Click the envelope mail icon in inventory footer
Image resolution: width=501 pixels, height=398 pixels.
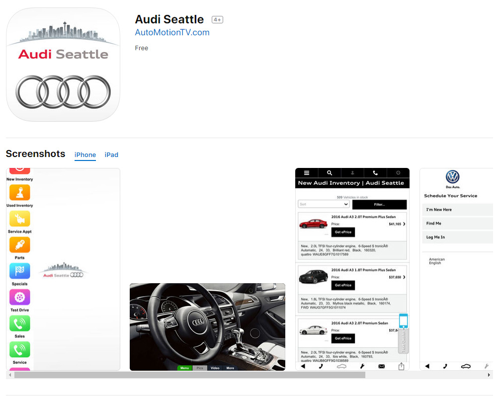[x=382, y=366]
